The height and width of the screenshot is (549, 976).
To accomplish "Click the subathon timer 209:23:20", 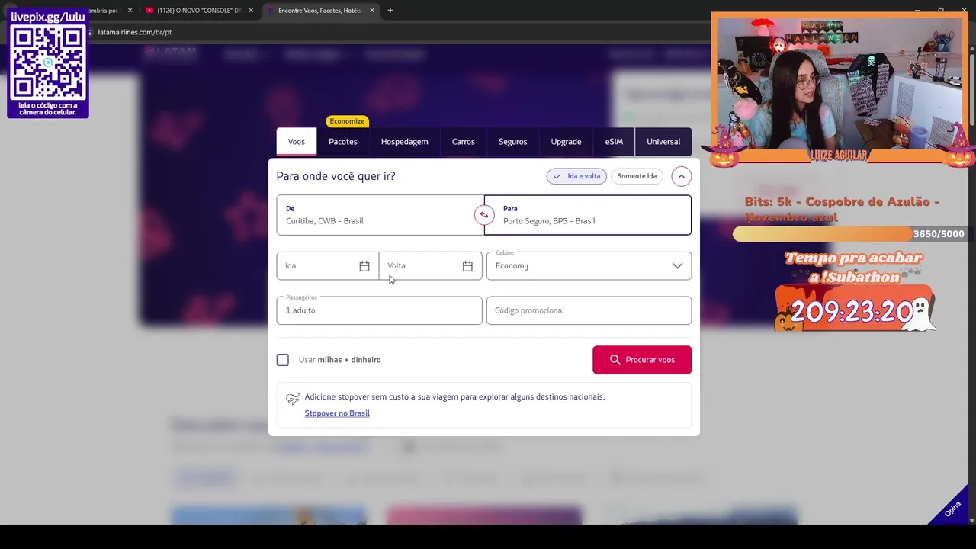I will (x=852, y=311).
